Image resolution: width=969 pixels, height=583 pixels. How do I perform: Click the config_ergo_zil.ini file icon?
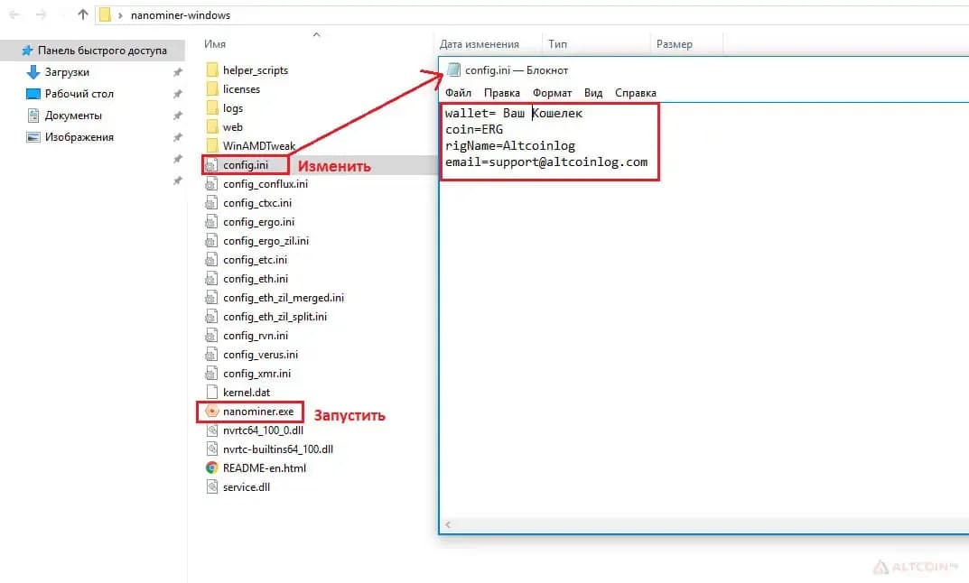click(x=211, y=241)
